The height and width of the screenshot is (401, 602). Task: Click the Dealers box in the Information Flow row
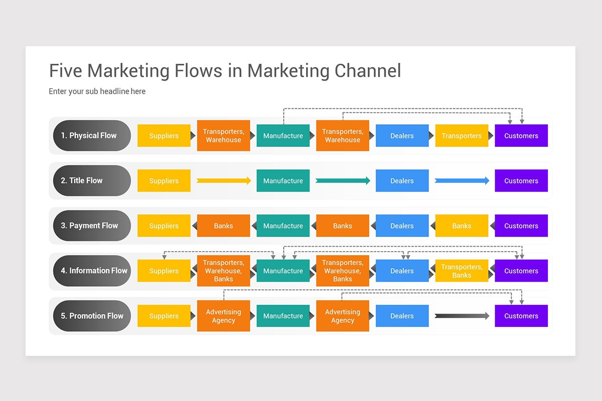tap(402, 271)
